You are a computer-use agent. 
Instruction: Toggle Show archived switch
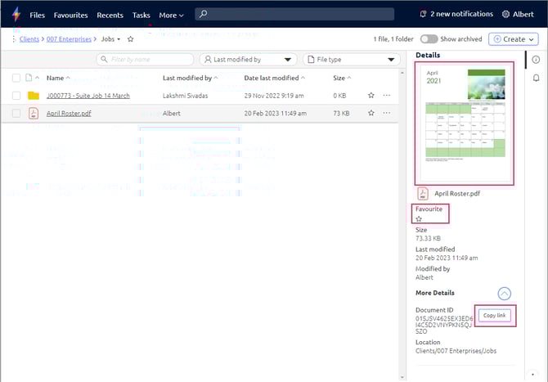429,39
